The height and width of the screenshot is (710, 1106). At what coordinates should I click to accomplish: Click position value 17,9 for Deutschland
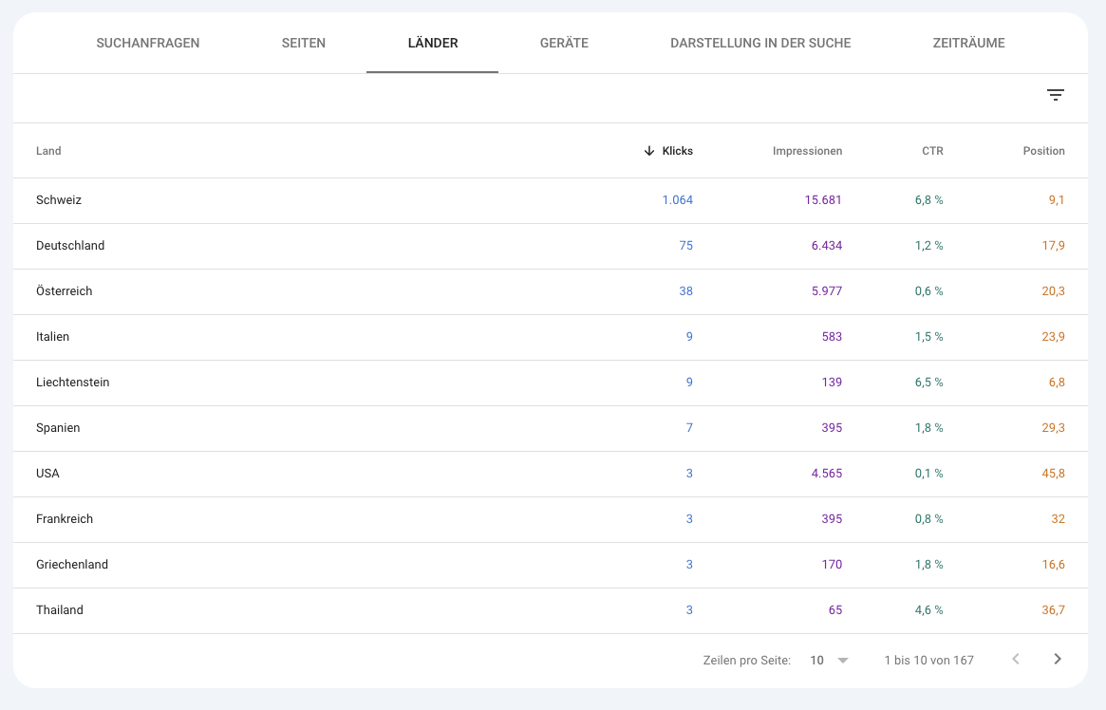1053,246
